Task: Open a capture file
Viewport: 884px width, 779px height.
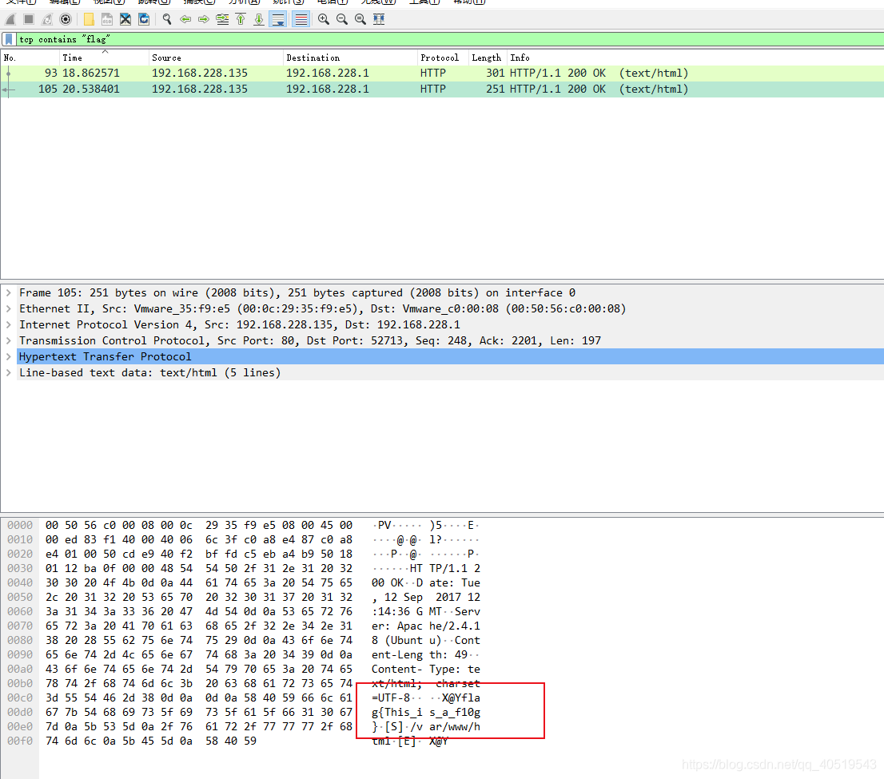Action: coord(89,20)
